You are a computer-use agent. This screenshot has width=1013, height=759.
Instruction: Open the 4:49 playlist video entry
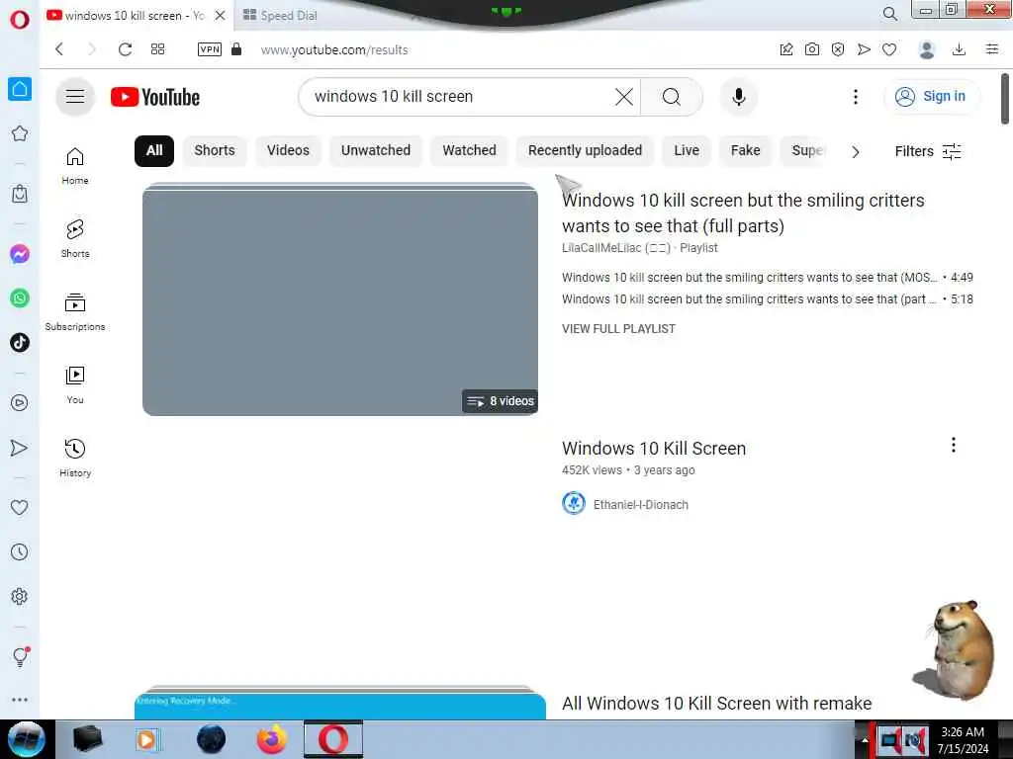pyautogui.click(x=767, y=278)
